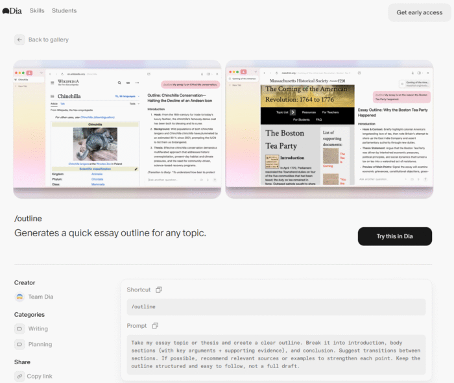Open the Skills page from top navigation
Screen dimensions: 454x383
pyautogui.click(x=37, y=11)
